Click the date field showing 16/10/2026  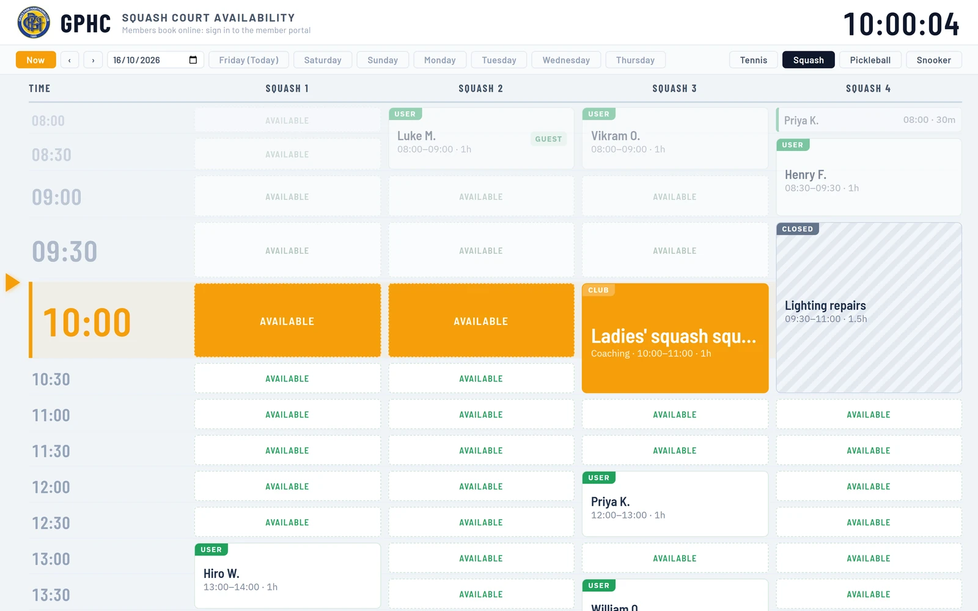(x=155, y=60)
